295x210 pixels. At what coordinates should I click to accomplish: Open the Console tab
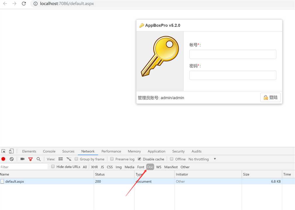click(x=49, y=151)
